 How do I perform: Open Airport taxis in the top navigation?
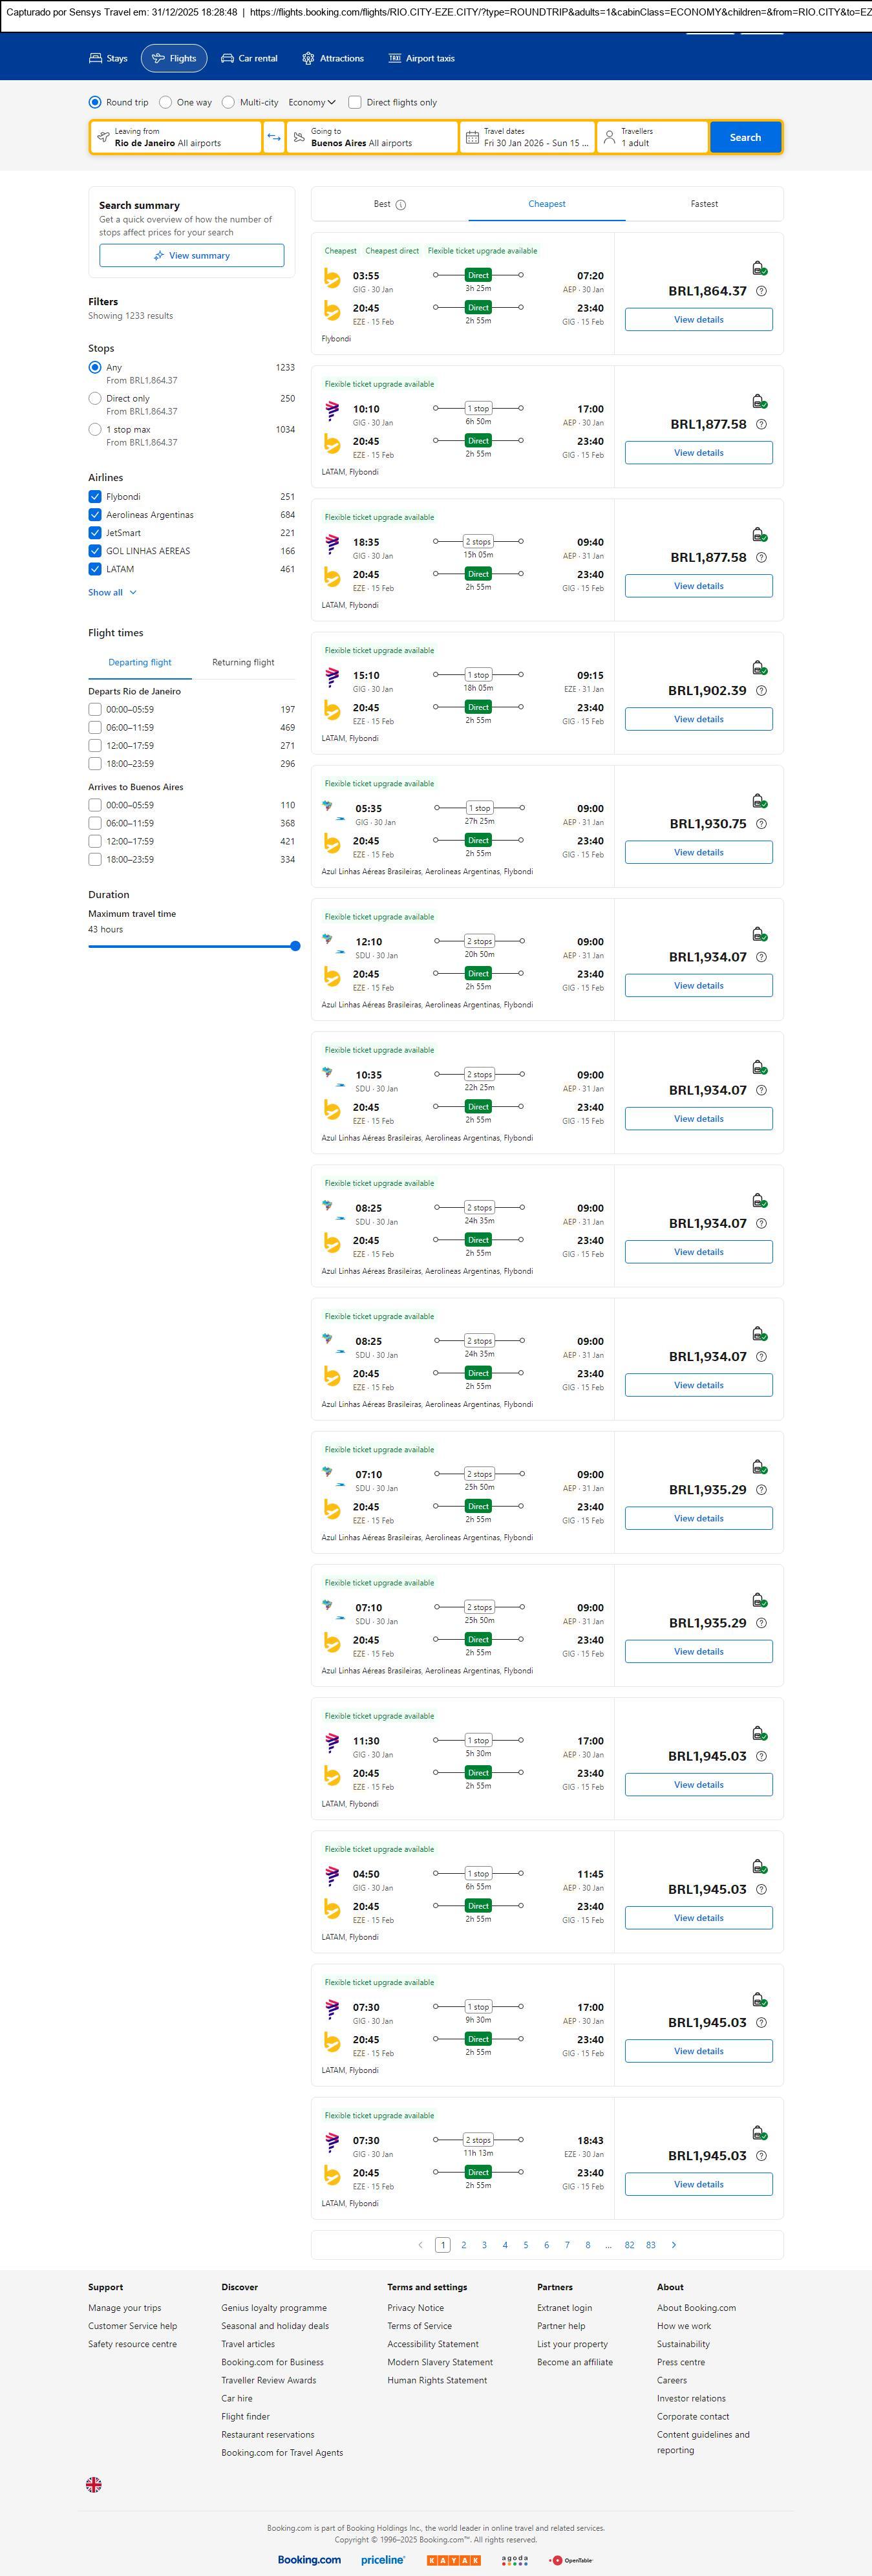coord(421,59)
